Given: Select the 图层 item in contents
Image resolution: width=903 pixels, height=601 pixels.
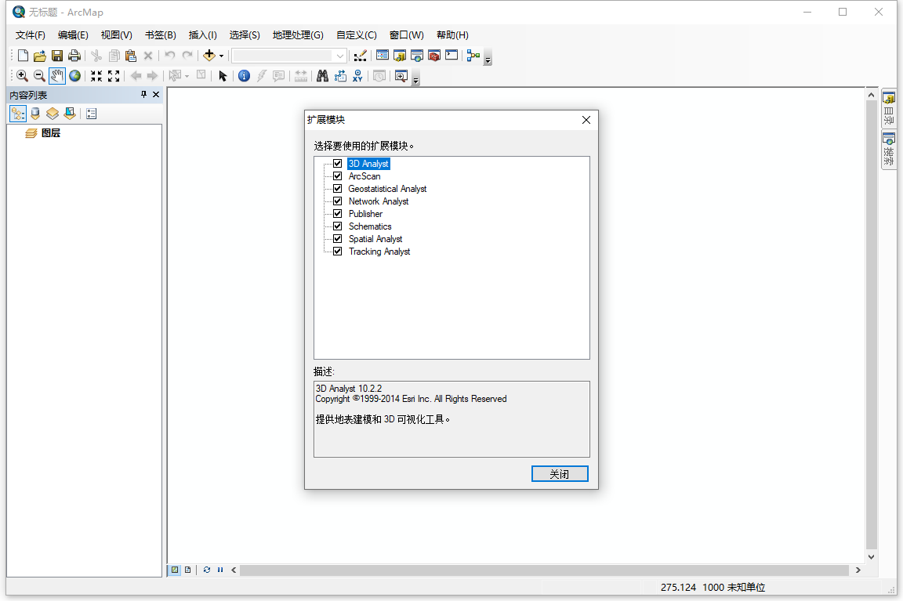Looking at the screenshot, I should tap(51, 133).
